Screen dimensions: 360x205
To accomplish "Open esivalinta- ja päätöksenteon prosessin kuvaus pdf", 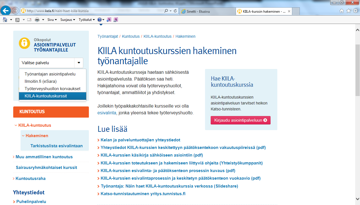I will pos(168,171).
